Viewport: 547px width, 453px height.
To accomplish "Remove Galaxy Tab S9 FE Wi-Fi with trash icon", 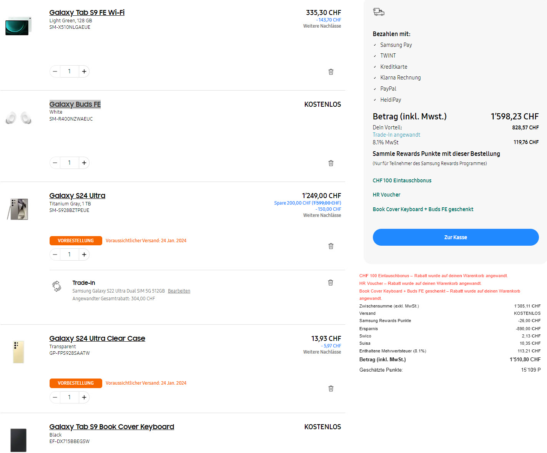I will coord(331,72).
